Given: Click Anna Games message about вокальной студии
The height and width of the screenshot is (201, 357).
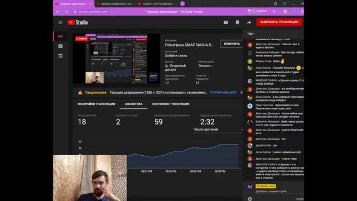Looking at the screenshot, I should coord(279,71).
